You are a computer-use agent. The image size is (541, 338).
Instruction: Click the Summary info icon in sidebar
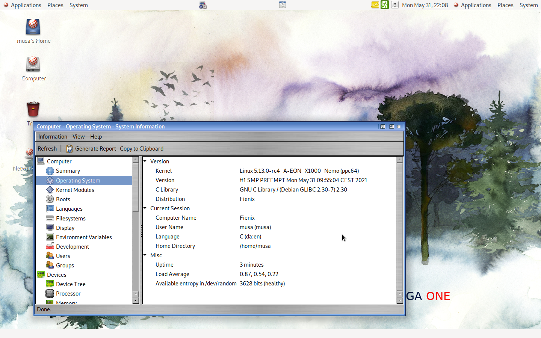pos(50,171)
